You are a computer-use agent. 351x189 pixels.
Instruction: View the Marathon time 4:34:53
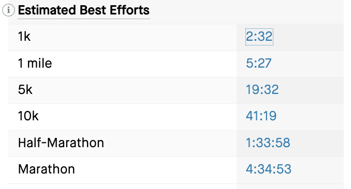(x=268, y=169)
